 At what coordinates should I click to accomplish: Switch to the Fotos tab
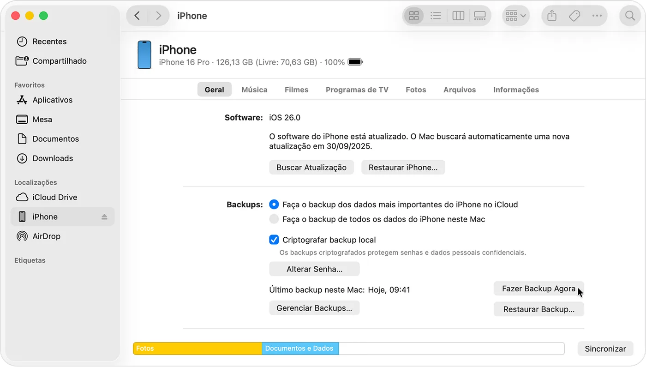(416, 90)
